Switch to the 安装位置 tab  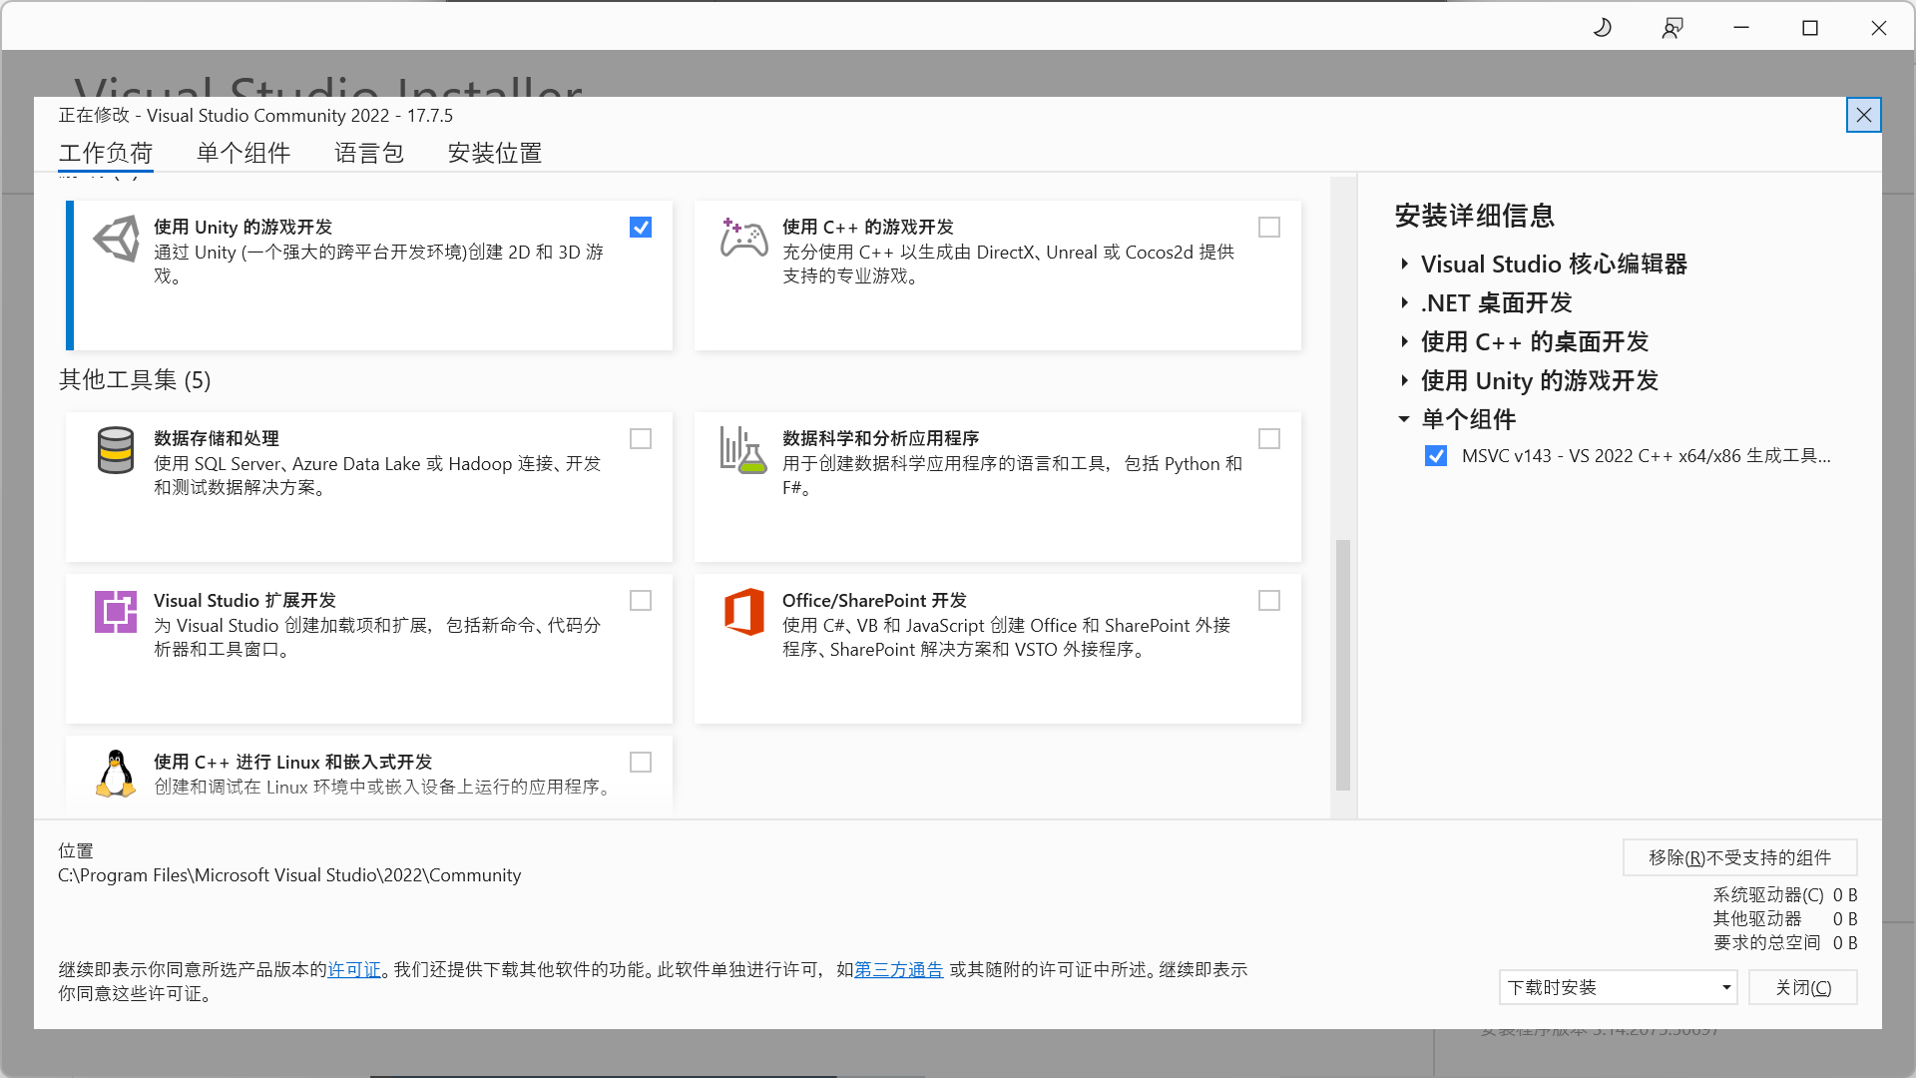(495, 153)
